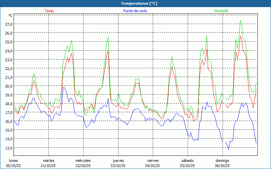
Task: Click the 18,0 y-axis tick label
Action: (9, 103)
